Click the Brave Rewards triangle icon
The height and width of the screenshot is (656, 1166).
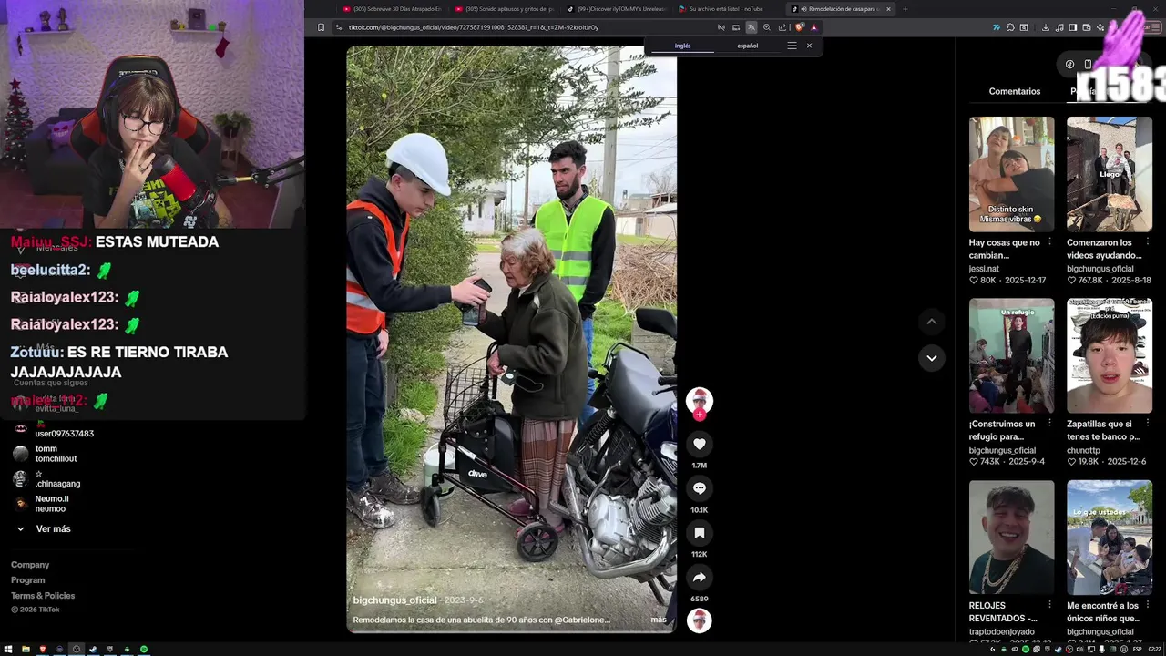pyautogui.click(x=813, y=27)
